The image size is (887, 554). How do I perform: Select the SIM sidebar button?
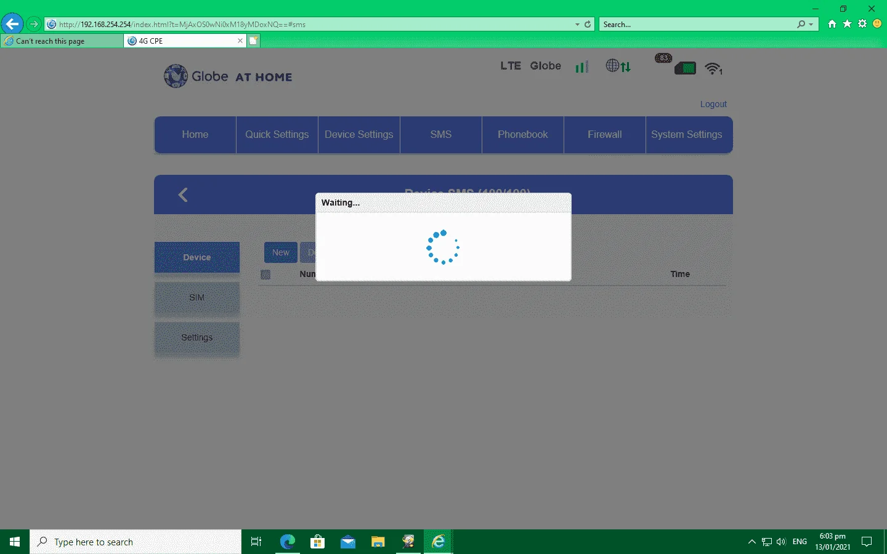click(x=197, y=298)
